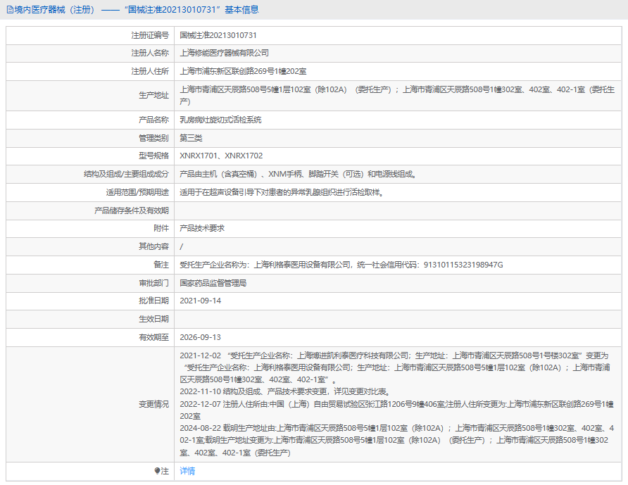628x485 pixels.
Task: Click the 适用范围/预期用途 description text
Action: pos(282,192)
